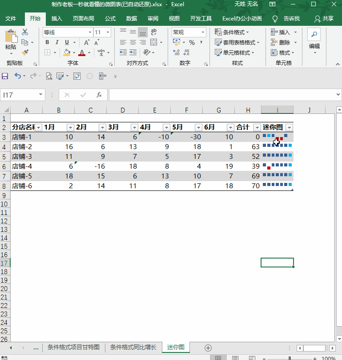Click 插入 insert cells button
The height and width of the screenshot is (360, 342).
coord(281,32)
